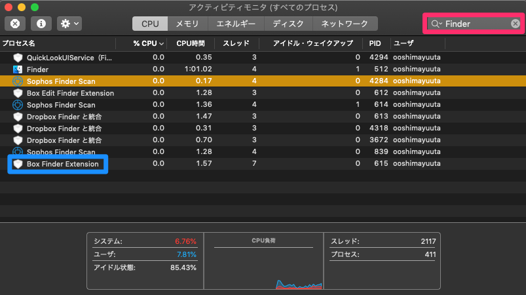Click the Sophos icon in highlighted row
This screenshot has height=295, width=526.
(18, 81)
